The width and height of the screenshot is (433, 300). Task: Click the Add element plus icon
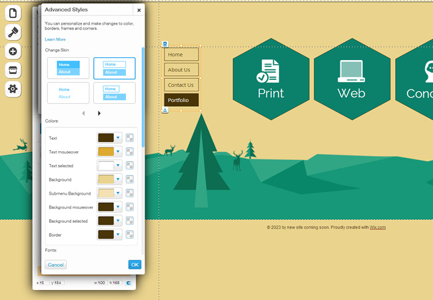[13, 51]
